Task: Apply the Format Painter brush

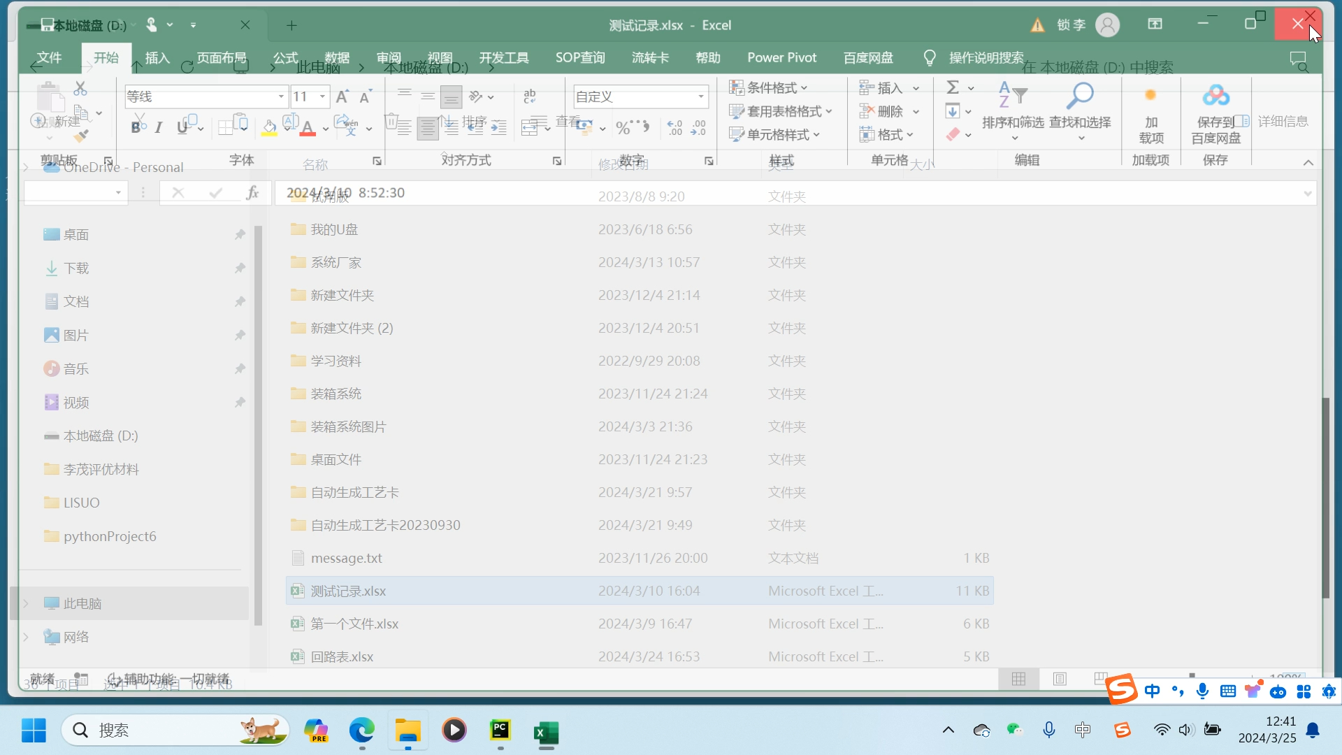Action: click(x=81, y=136)
